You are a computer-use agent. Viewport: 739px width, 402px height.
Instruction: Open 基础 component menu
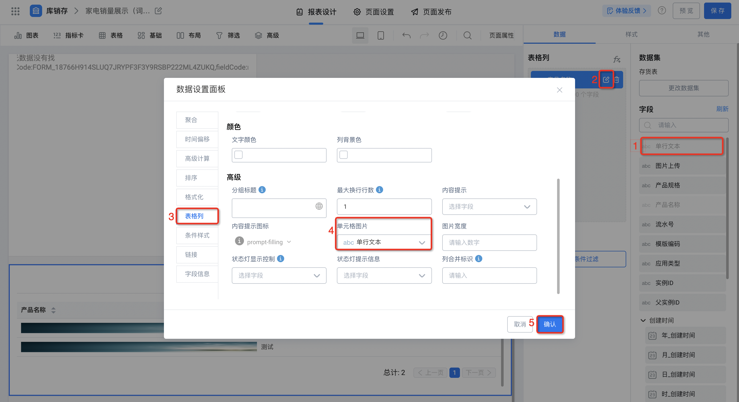pos(150,35)
